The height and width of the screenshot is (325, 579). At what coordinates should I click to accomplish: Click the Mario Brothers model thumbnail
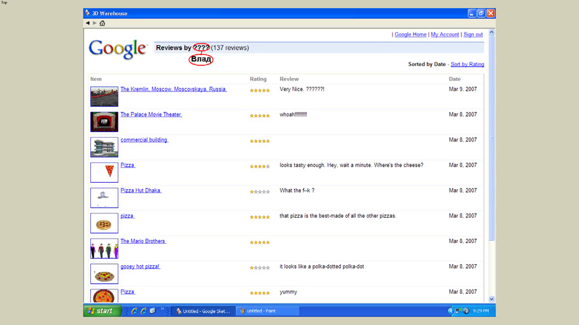click(104, 249)
